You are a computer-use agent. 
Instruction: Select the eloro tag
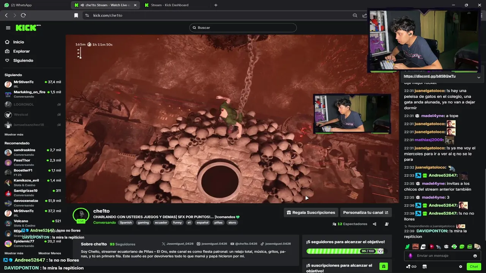(x=232, y=223)
